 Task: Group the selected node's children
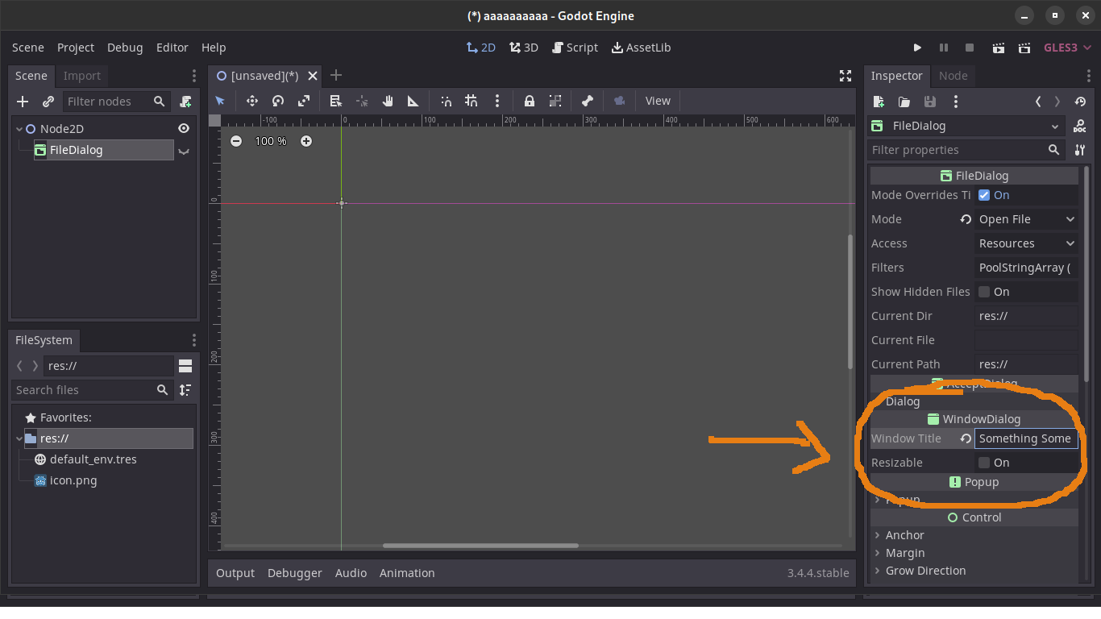[555, 101]
